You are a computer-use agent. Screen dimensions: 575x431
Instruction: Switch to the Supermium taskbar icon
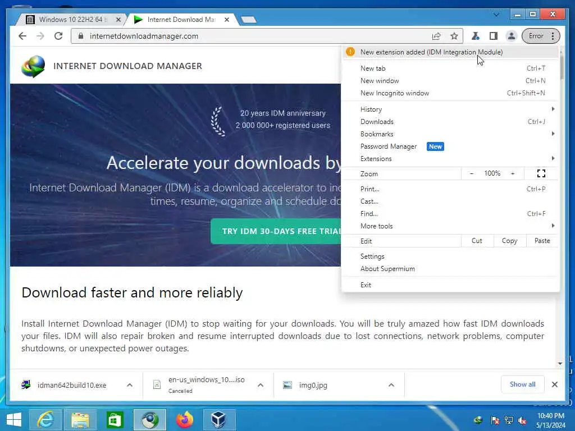pyautogui.click(x=150, y=420)
